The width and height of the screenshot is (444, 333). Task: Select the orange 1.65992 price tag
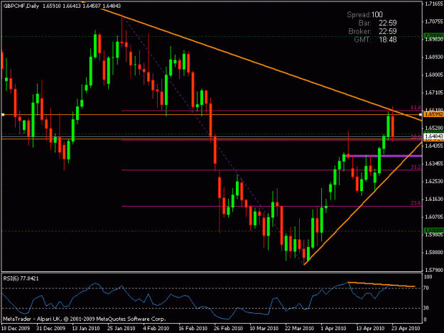coord(433,114)
